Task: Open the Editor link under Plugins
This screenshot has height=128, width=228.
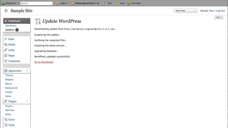Action: coord(8,114)
